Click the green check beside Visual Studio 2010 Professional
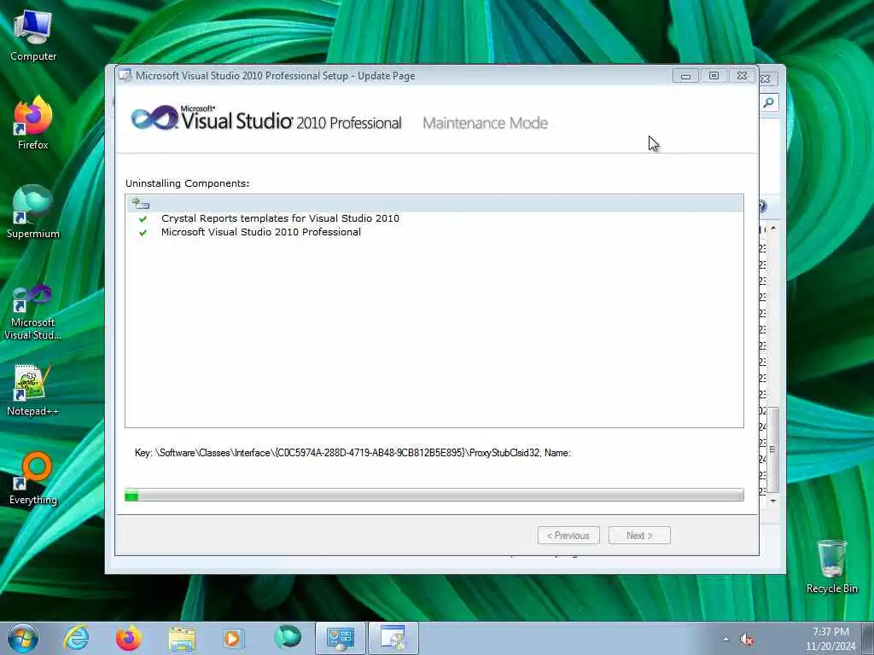The width and height of the screenshot is (874, 655). click(x=143, y=233)
